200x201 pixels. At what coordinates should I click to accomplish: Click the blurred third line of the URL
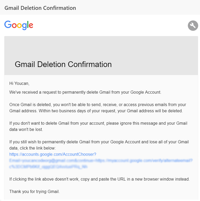tap(48, 167)
